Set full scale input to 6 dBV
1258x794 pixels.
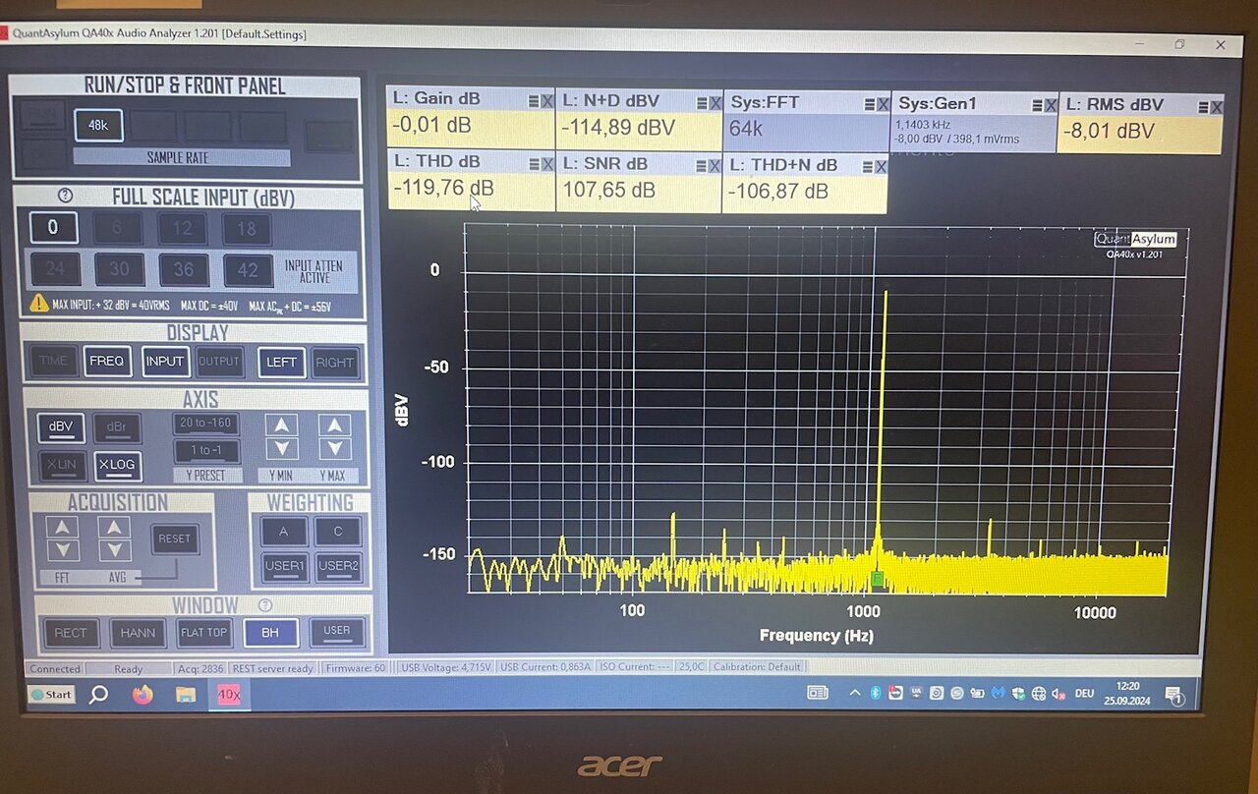coord(118,228)
